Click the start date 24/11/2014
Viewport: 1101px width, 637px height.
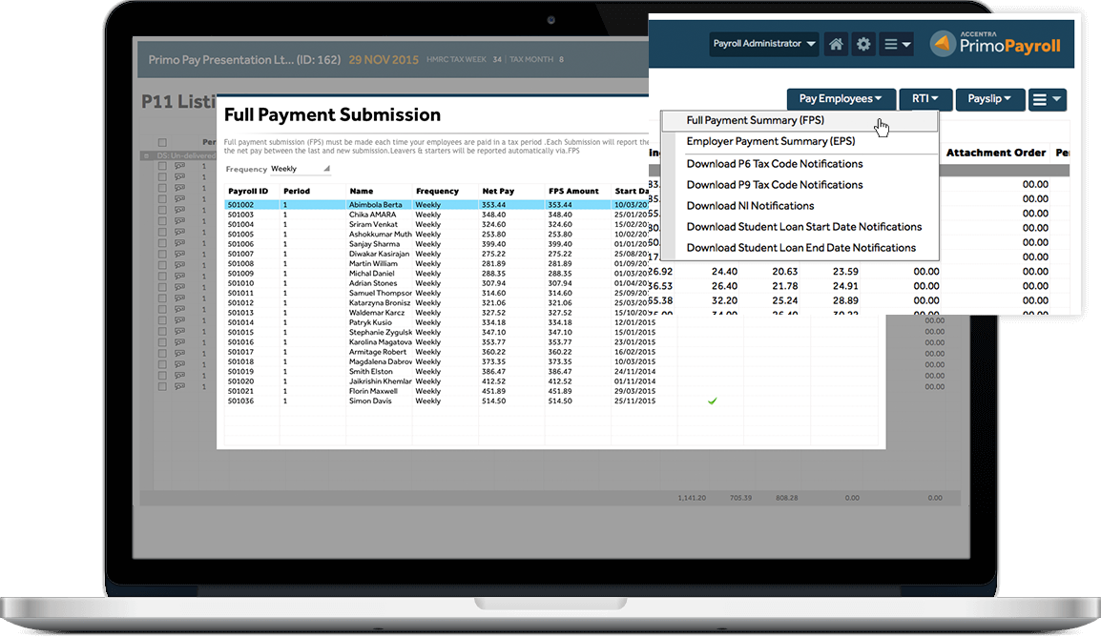634,372
